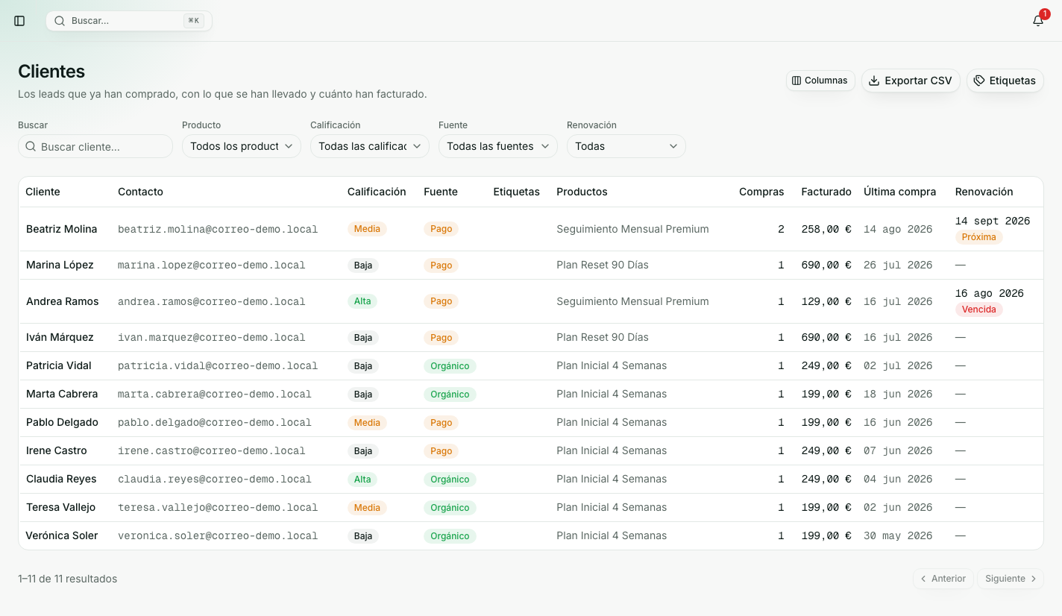Screen dimensions: 1062x616
Task: Click the Calificación column header
Action: [377, 192]
